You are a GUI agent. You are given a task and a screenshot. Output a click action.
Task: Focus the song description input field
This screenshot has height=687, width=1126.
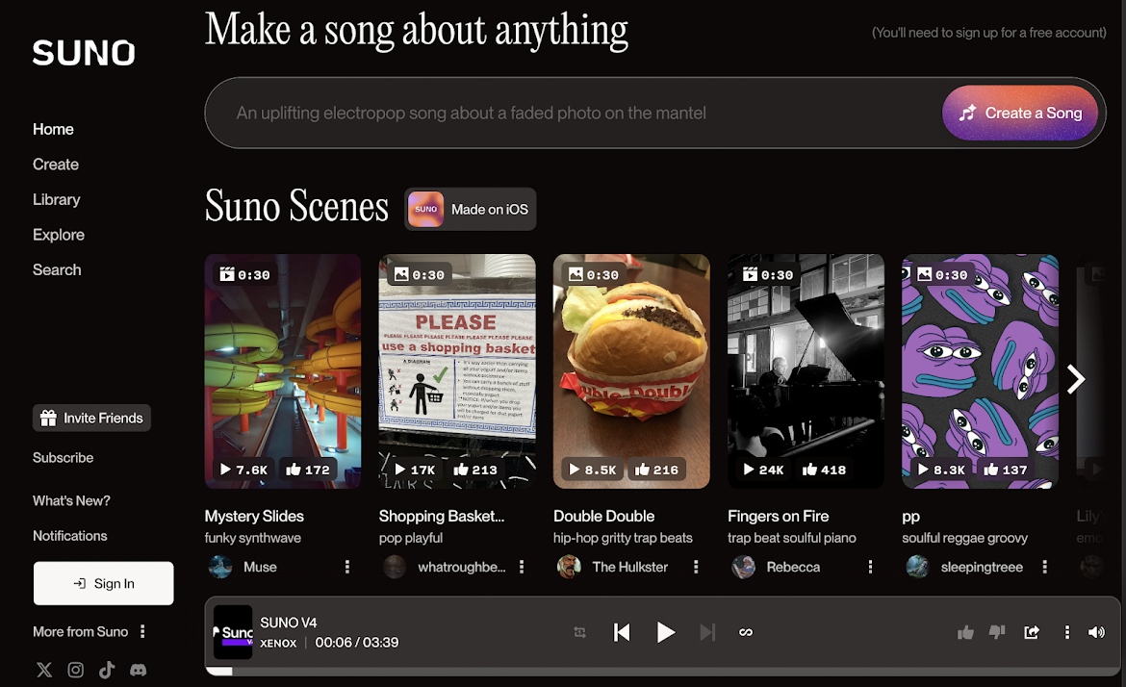pyautogui.click(x=575, y=113)
